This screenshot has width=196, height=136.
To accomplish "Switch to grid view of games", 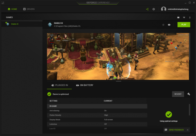I will coord(178,18).
